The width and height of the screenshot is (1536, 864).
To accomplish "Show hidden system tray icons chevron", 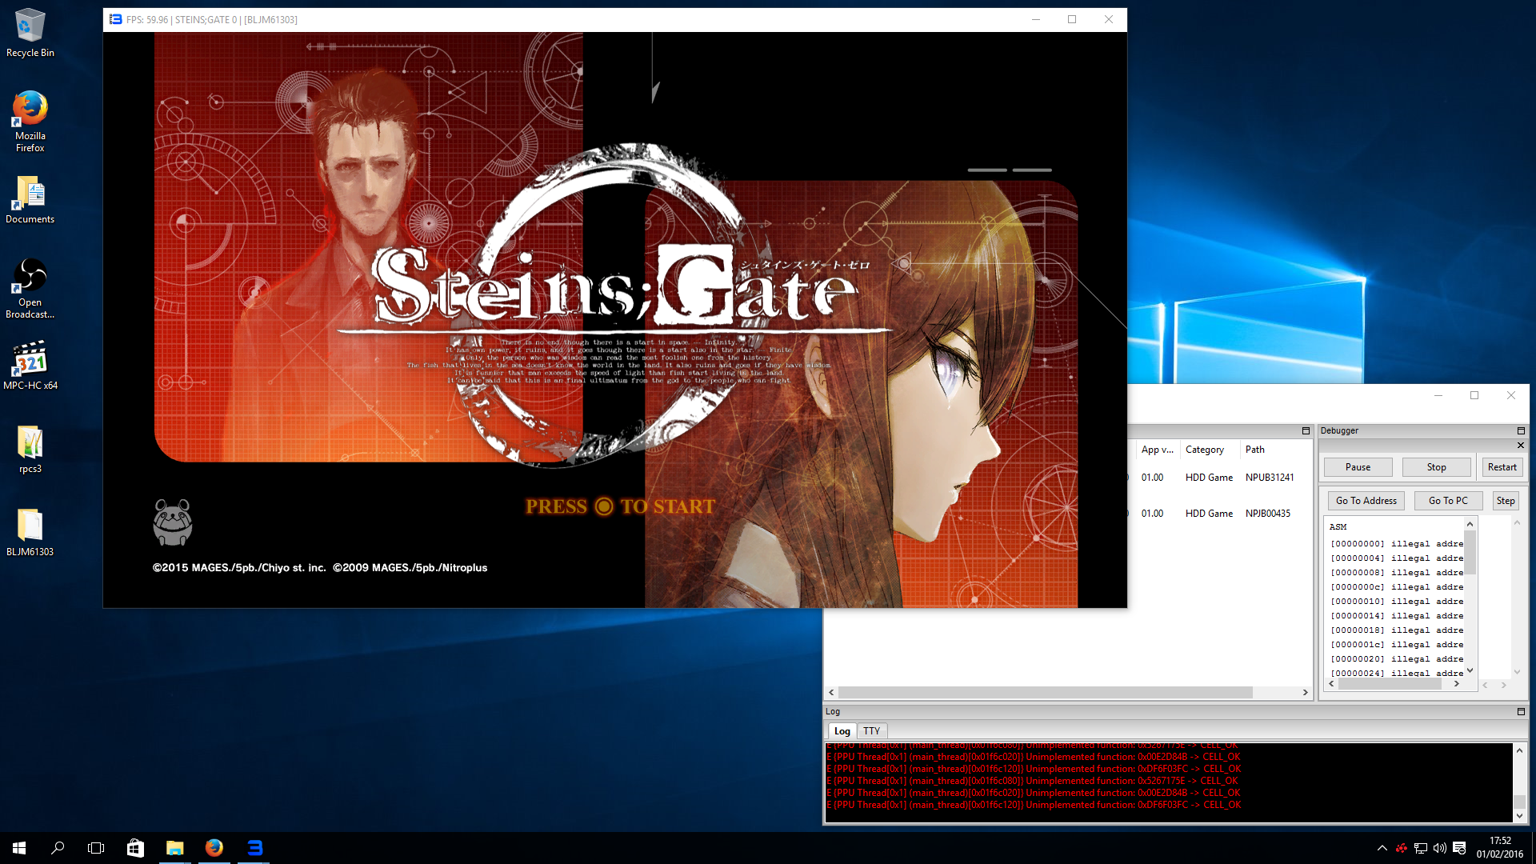I will click(1382, 848).
